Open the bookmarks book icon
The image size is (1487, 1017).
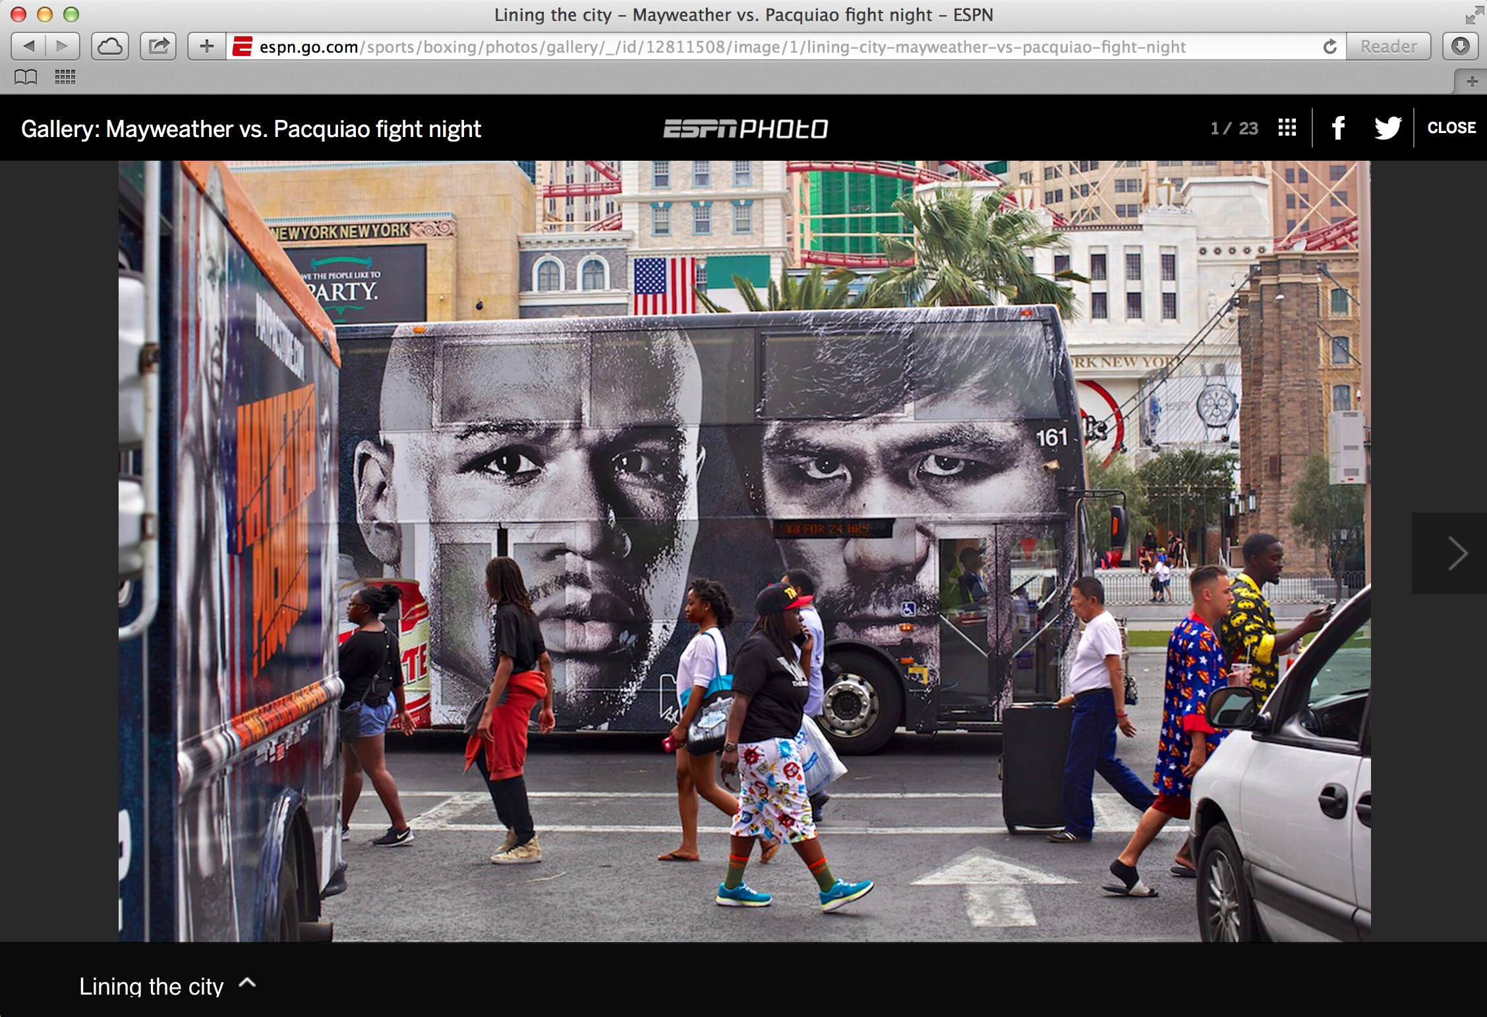tap(26, 77)
